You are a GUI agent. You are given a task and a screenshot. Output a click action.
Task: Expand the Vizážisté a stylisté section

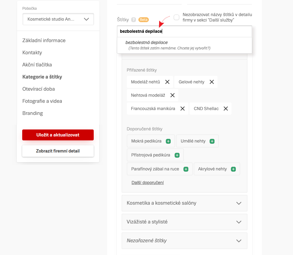click(184, 222)
